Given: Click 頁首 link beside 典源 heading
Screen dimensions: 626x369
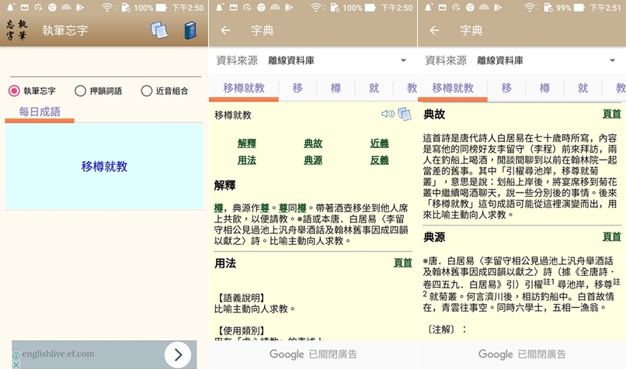Looking at the screenshot, I should 611,236.
